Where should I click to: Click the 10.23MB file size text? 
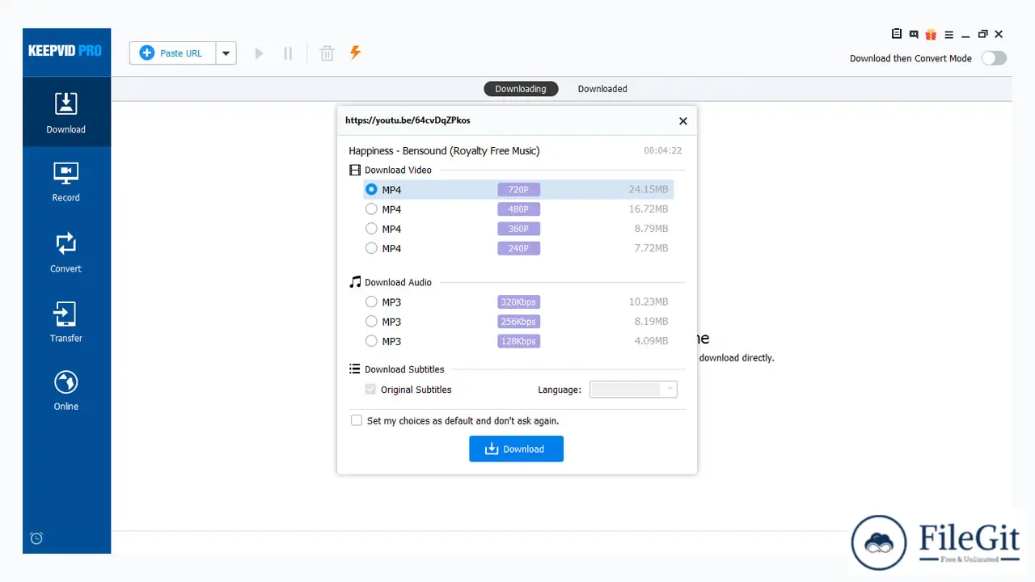pos(648,302)
